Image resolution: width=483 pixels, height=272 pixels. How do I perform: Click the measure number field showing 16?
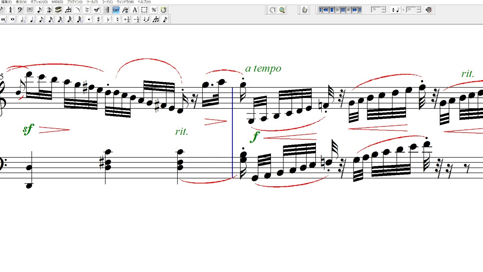(376, 10)
